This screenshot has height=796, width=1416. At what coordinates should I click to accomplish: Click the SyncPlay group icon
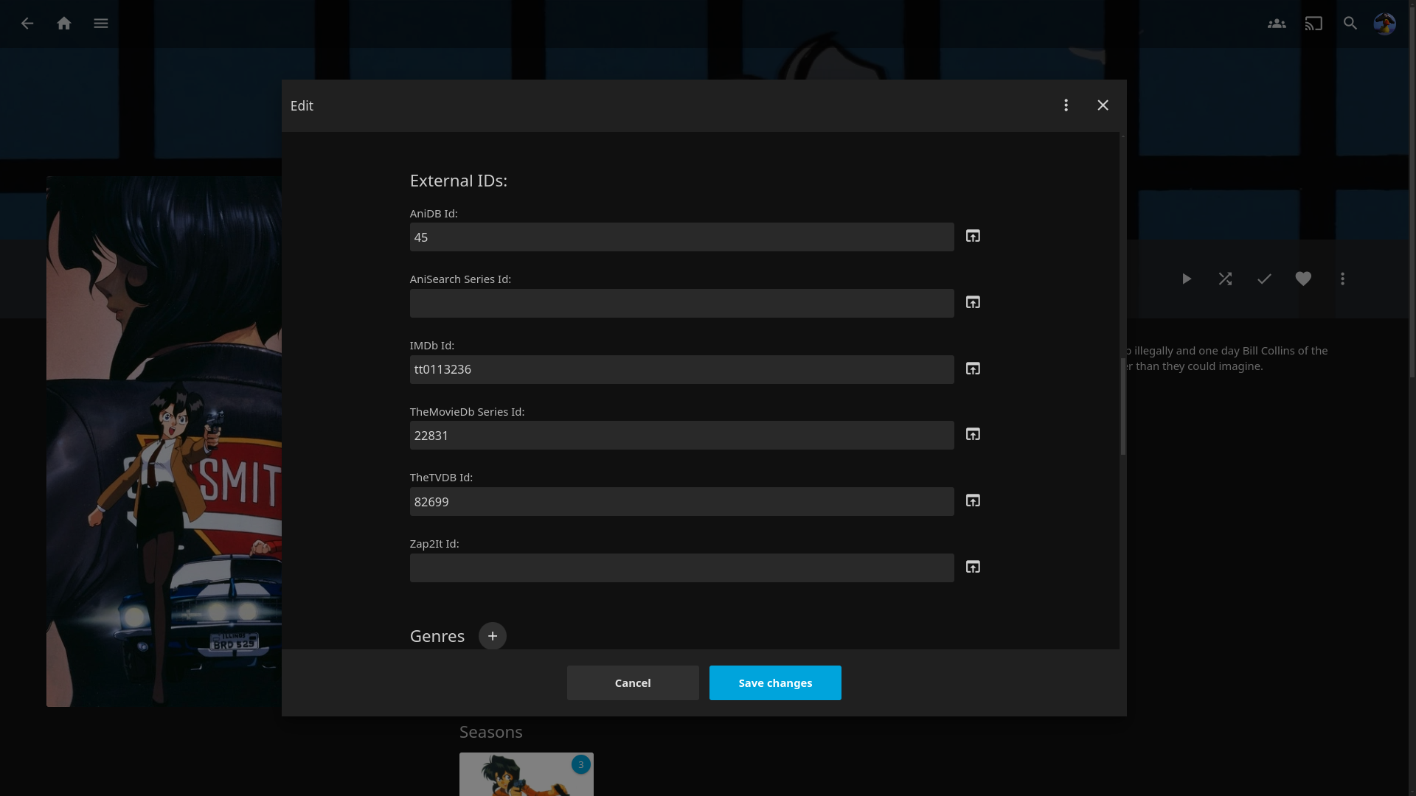click(1277, 24)
